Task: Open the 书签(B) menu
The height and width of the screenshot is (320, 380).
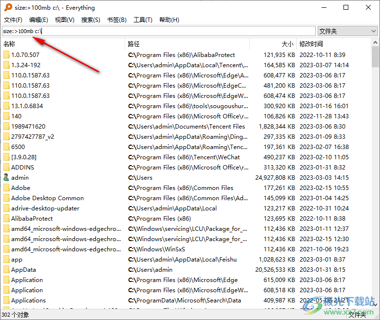Action: [117, 20]
